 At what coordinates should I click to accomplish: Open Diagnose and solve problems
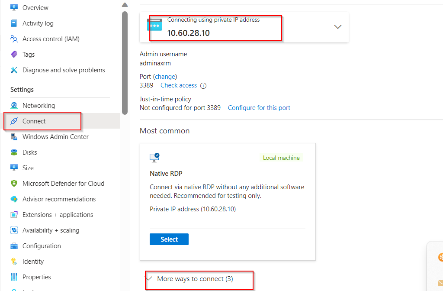[x=64, y=70]
